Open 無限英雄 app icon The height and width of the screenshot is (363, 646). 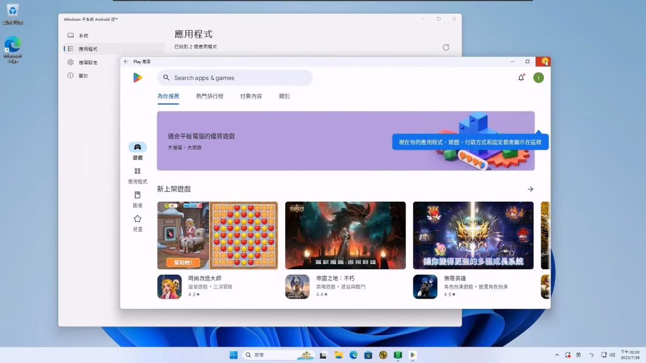pyautogui.click(x=425, y=287)
